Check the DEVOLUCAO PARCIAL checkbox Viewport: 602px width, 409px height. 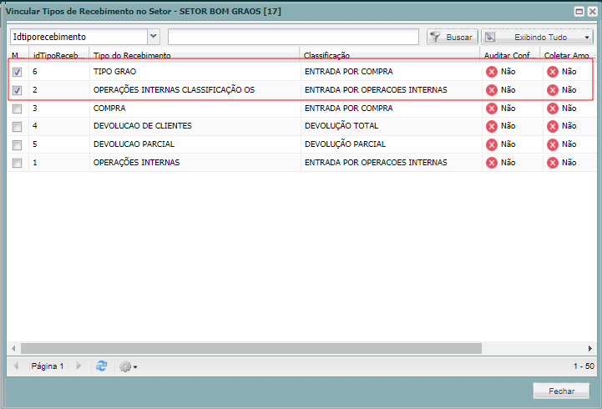tap(17, 144)
